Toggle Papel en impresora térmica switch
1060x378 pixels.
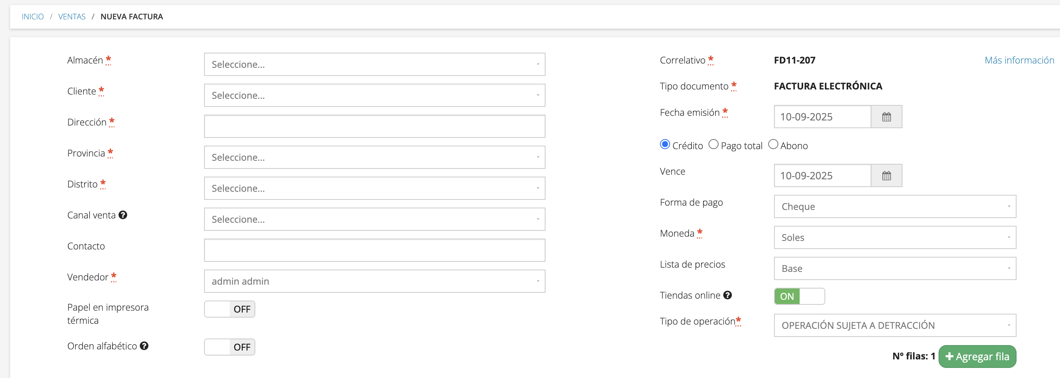pyautogui.click(x=230, y=309)
